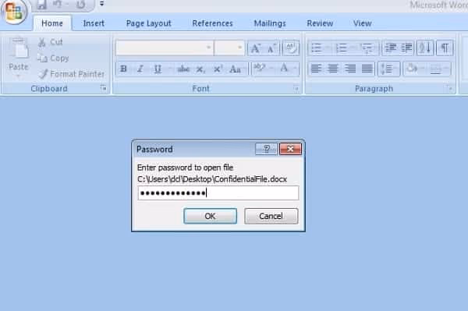The image size is (468, 311).
Task: Click the Office button logo
Action: coord(14,12)
